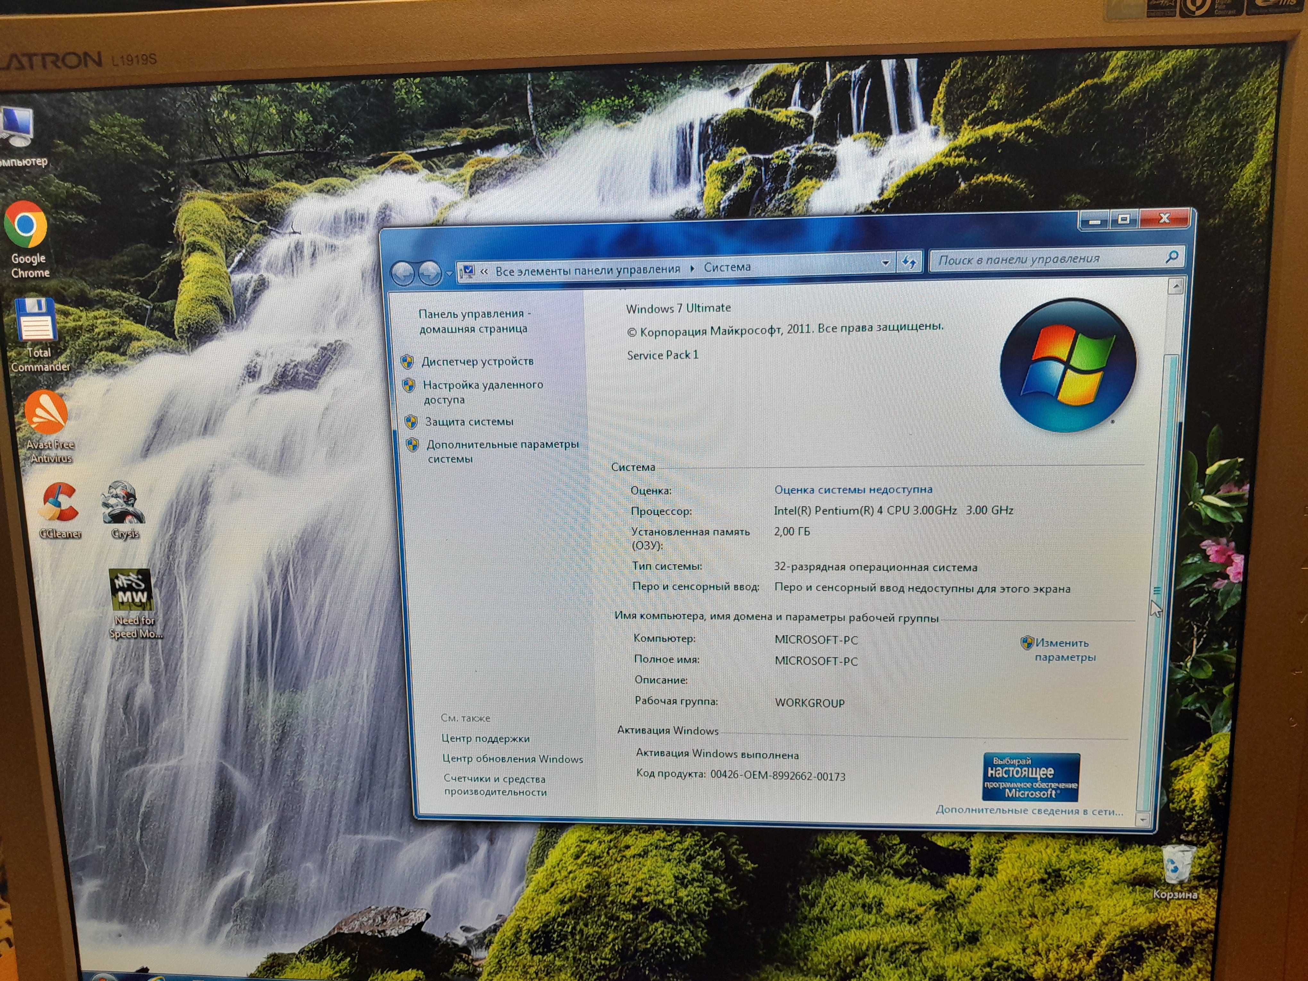Screen dimensions: 1308x981
Task: Open 'Панель управления - домашняя страница' link
Action: tap(474, 321)
